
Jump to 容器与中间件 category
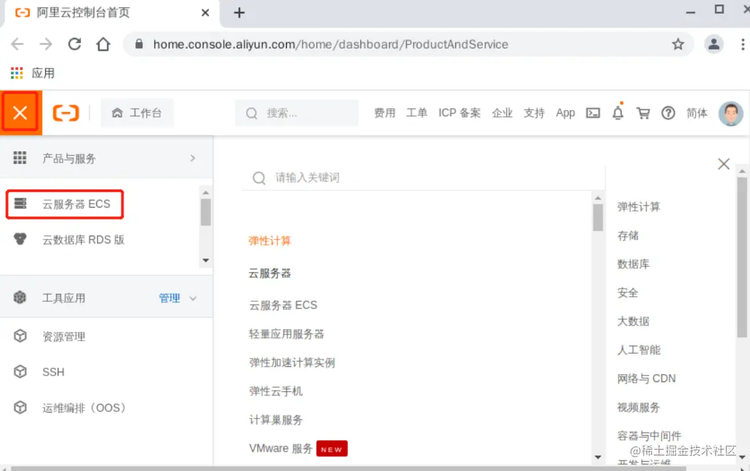pyautogui.click(x=649, y=436)
